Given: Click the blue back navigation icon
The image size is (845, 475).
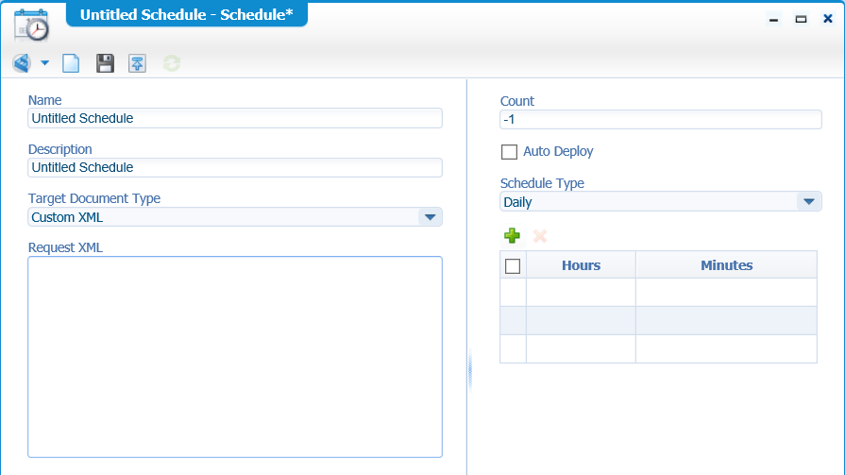Looking at the screenshot, I should click(22, 63).
